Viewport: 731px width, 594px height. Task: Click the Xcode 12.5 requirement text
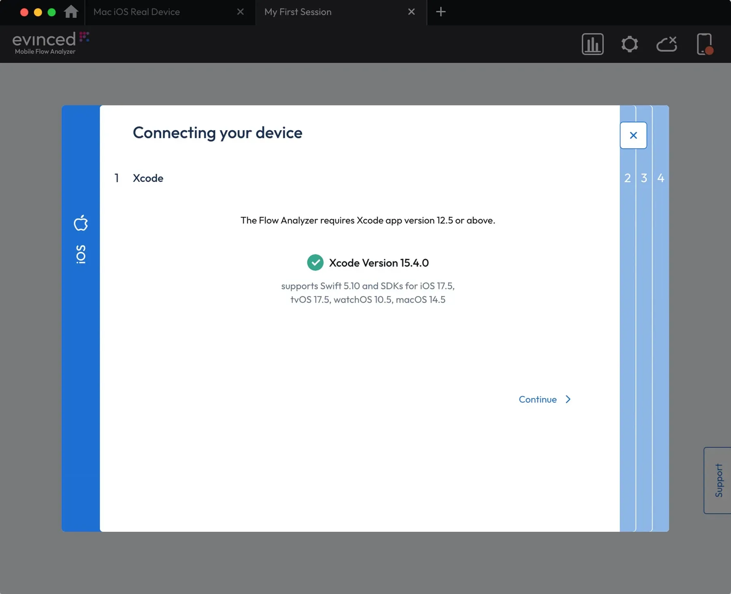pyautogui.click(x=368, y=220)
